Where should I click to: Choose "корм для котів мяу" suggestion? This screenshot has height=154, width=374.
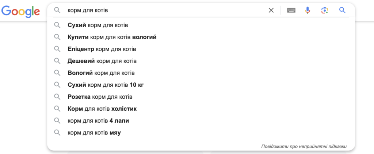[94, 133]
